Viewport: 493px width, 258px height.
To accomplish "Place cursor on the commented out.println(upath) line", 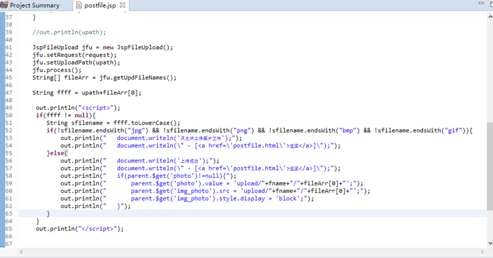I will point(69,32).
